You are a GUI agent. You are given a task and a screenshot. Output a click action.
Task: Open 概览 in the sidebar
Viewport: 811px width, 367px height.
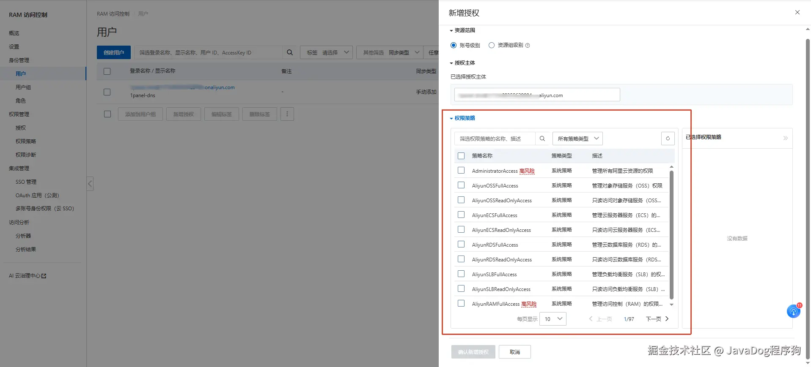pyautogui.click(x=14, y=33)
